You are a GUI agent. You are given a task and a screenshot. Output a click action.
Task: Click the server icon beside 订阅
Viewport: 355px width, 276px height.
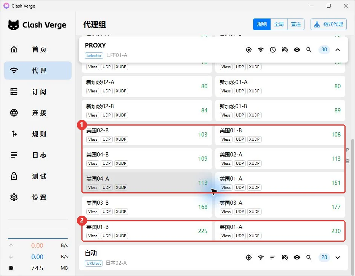(x=14, y=92)
